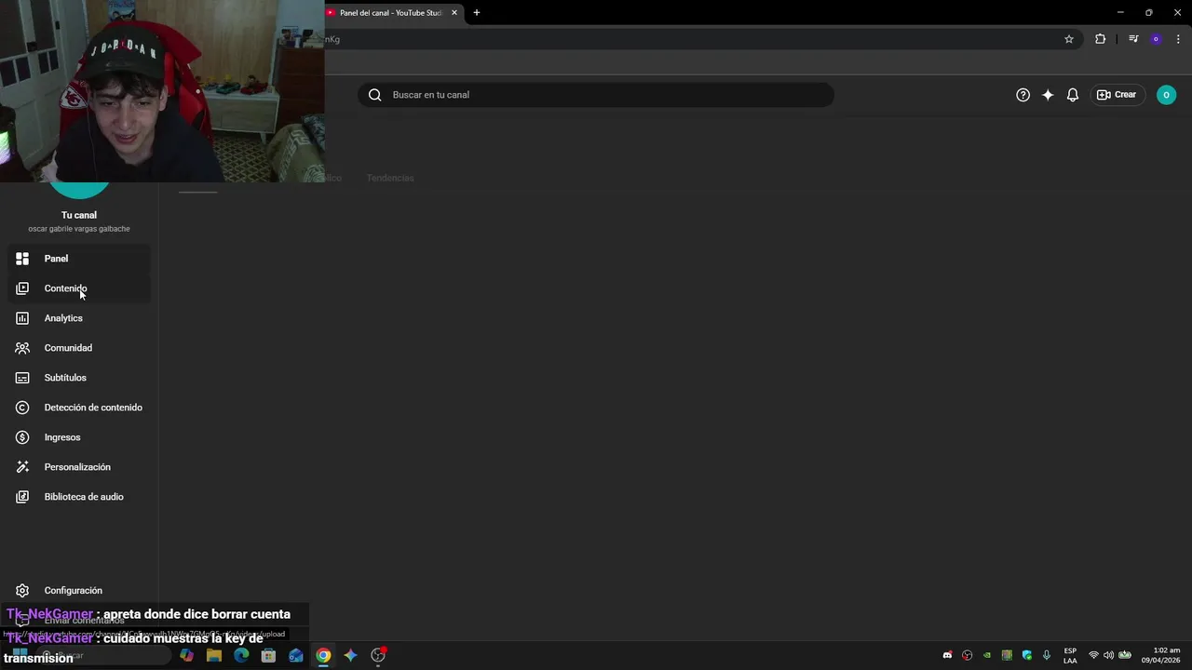Viewport: 1192px width, 670px height.
Task: Click the purple Chrome profile avatar
Action: [x=1156, y=39]
